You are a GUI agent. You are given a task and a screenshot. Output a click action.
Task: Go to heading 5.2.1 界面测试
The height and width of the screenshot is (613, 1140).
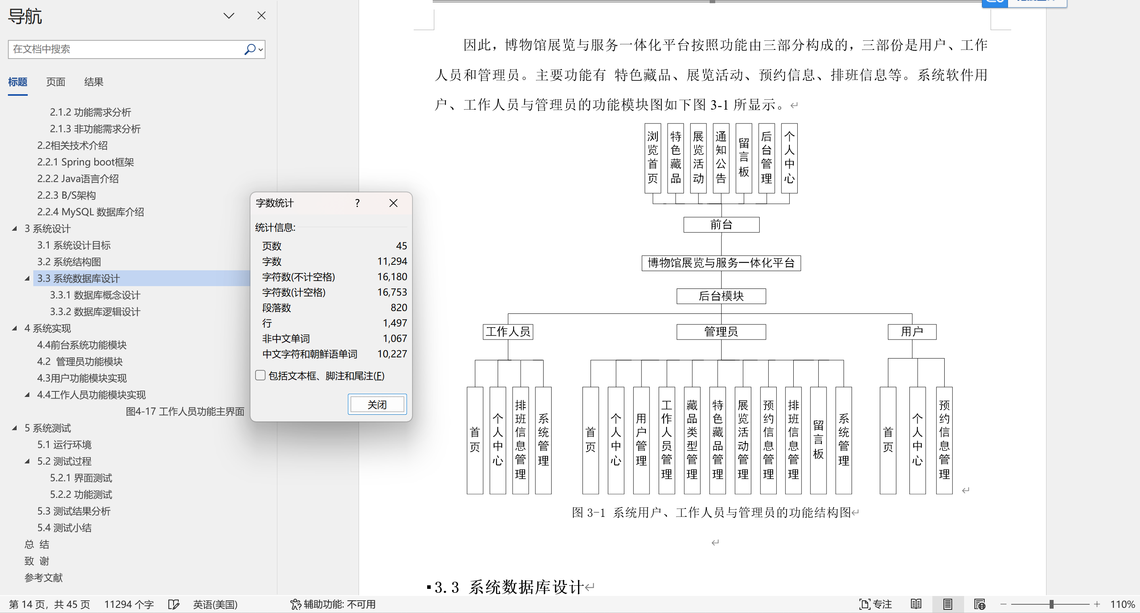(x=81, y=478)
